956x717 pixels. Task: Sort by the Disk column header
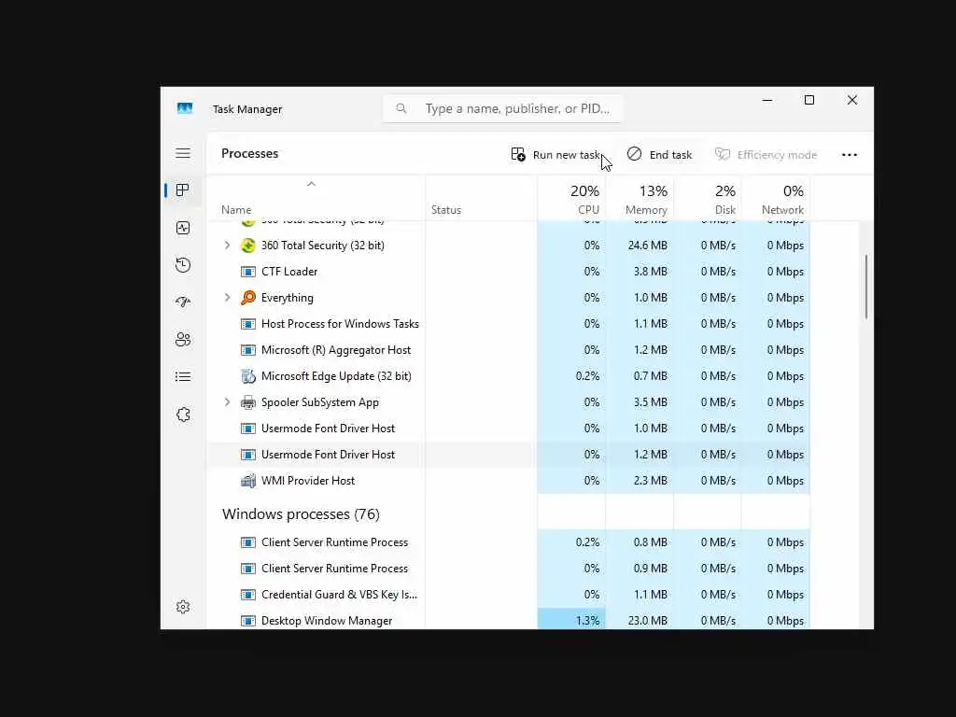point(708,200)
